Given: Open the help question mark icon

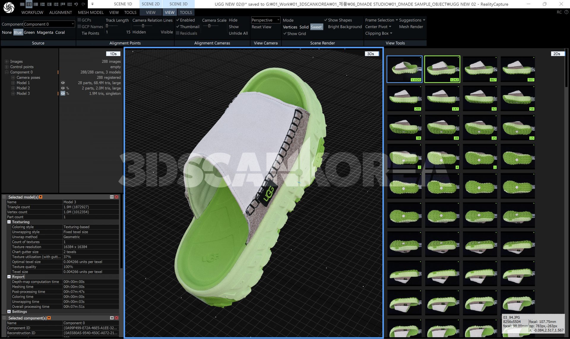Looking at the screenshot, I should click(566, 12).
